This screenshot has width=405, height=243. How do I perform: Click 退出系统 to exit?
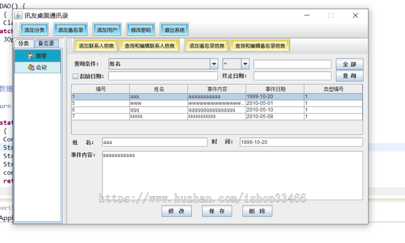tap(174, 30)
